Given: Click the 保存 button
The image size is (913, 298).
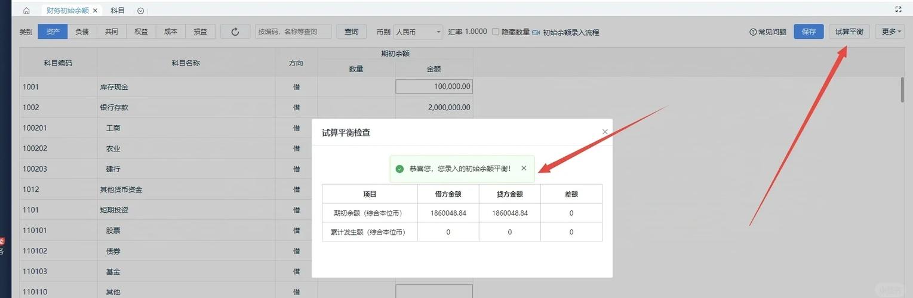Looking at the screenshot, I should tap(809, 32).
